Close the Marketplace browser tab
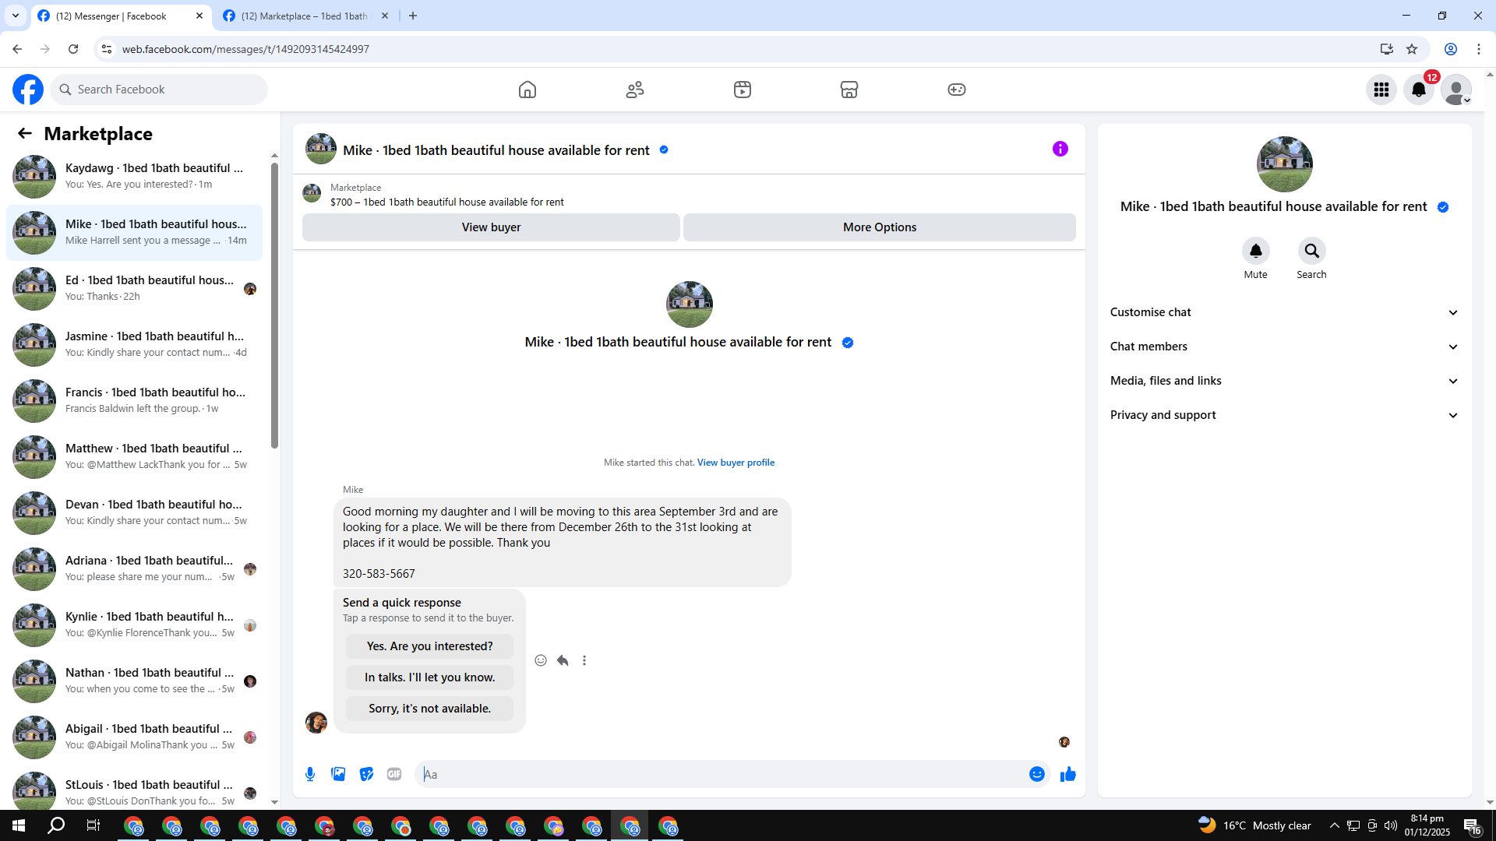 click(385, 16)
